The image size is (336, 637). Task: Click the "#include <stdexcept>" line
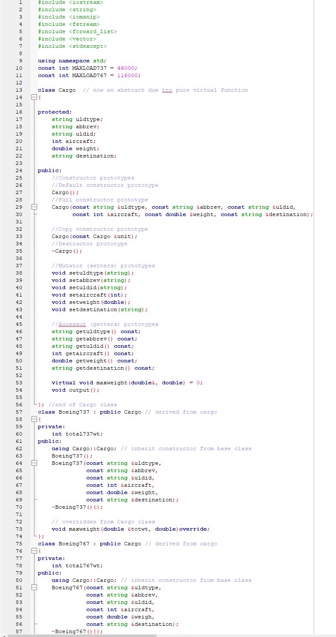[72, 46]
